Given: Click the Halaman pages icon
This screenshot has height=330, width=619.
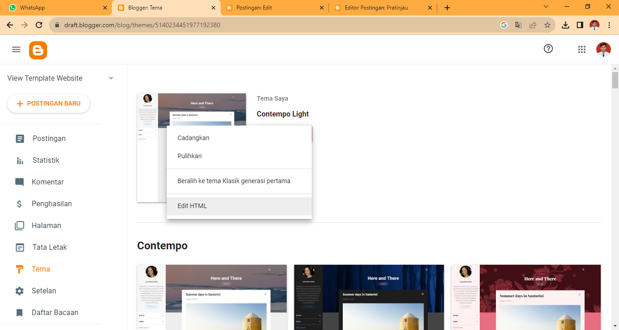Looking at the screenshot, I should 19,226.
